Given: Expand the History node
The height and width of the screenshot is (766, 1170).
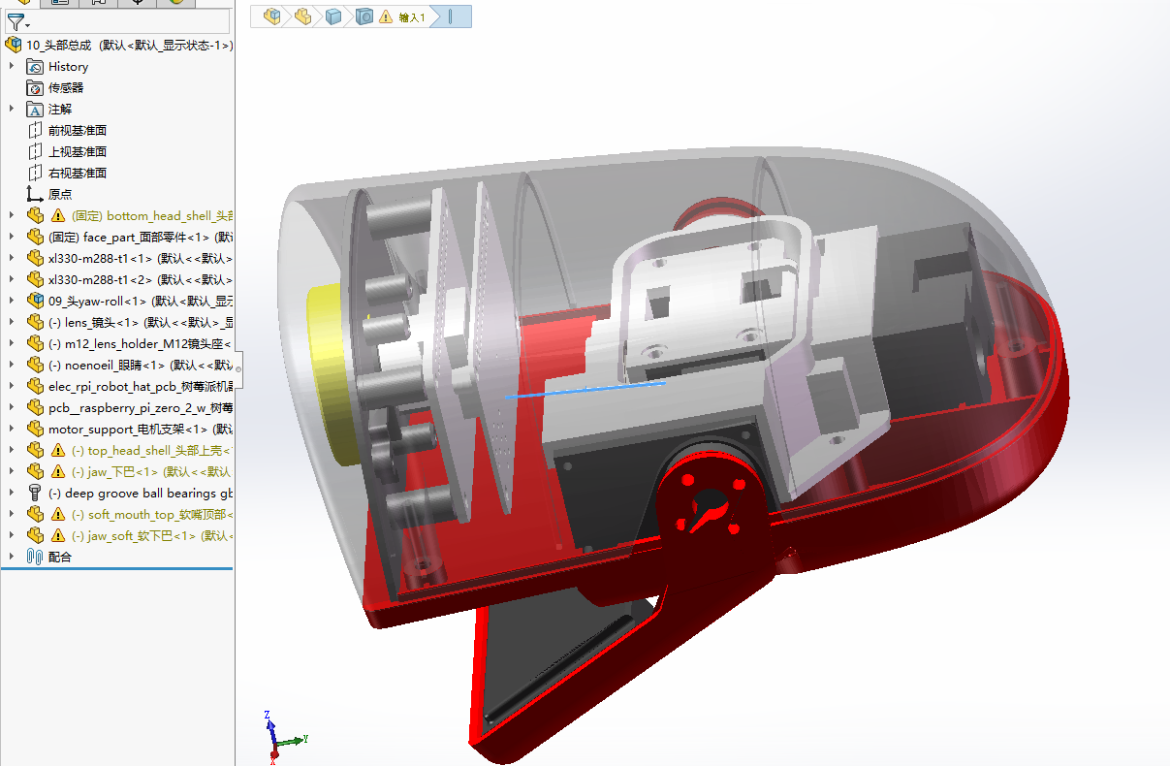Looking at the screenshot, I should (12, 67).
